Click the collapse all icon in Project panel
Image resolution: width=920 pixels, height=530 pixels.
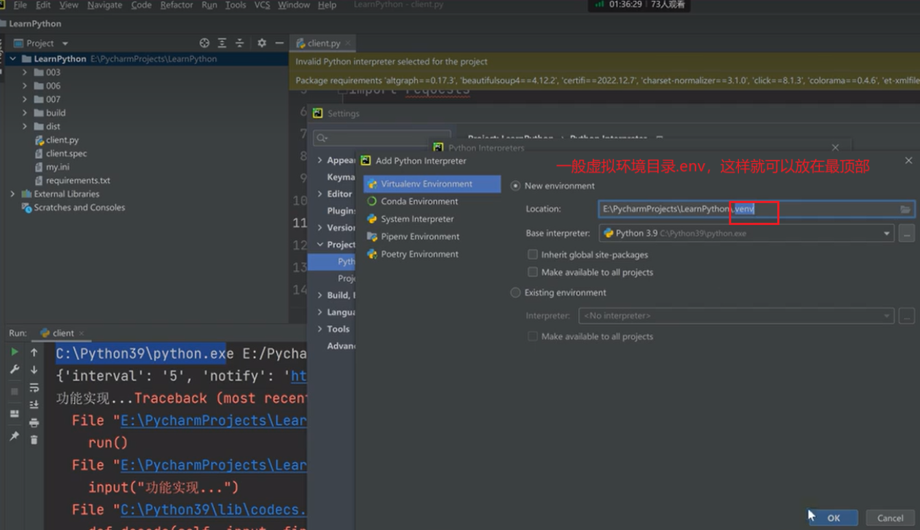239,43
